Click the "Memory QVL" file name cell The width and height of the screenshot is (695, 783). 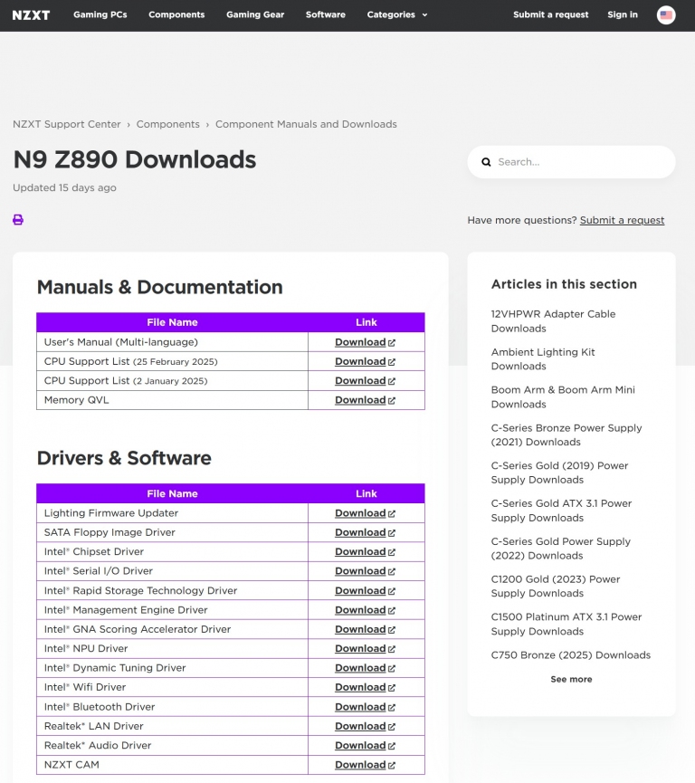click(x=172, y=400)
